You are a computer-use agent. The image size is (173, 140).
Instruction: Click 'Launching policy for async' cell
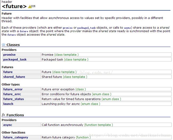(106, 104)
